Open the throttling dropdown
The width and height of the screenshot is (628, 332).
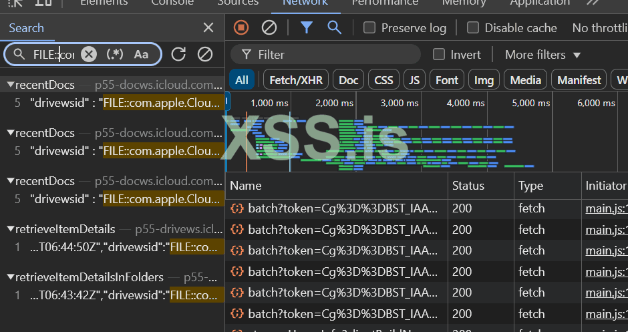click(600, 27)
